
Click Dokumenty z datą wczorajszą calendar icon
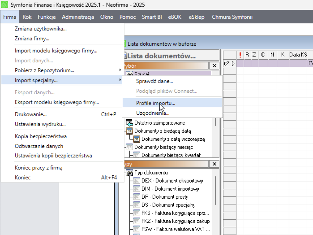point(137,139)
